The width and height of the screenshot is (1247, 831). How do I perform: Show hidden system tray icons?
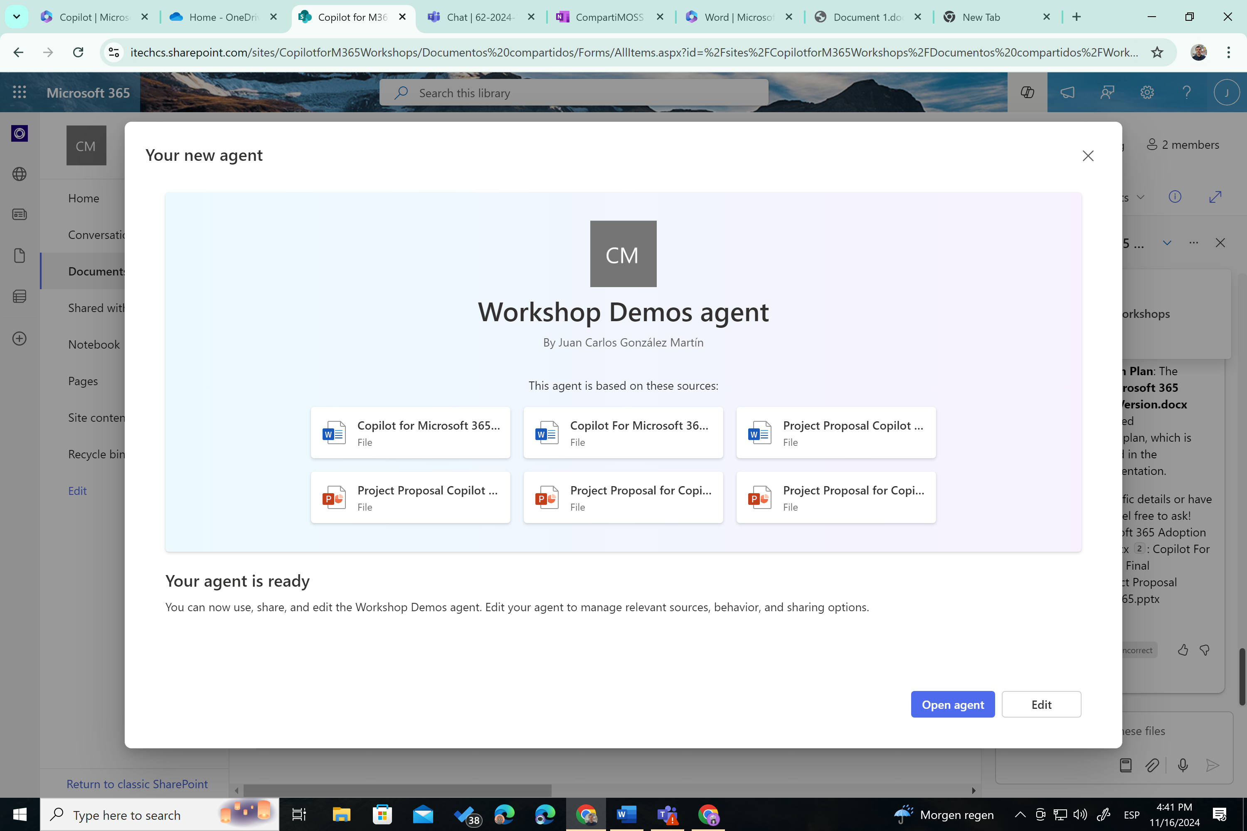[x=1020, y=814]
